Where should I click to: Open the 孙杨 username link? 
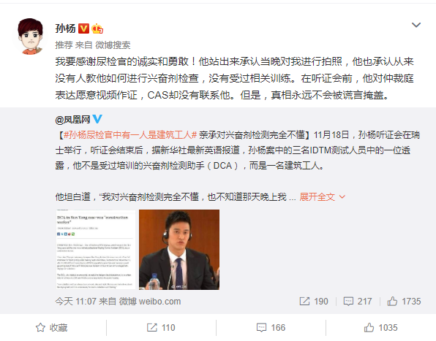coord(65,28)
